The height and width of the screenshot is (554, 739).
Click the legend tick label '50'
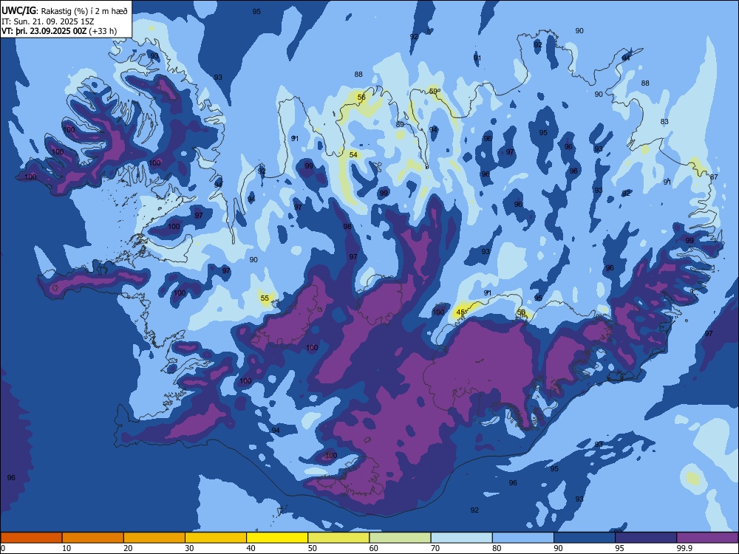coord(312,548)
